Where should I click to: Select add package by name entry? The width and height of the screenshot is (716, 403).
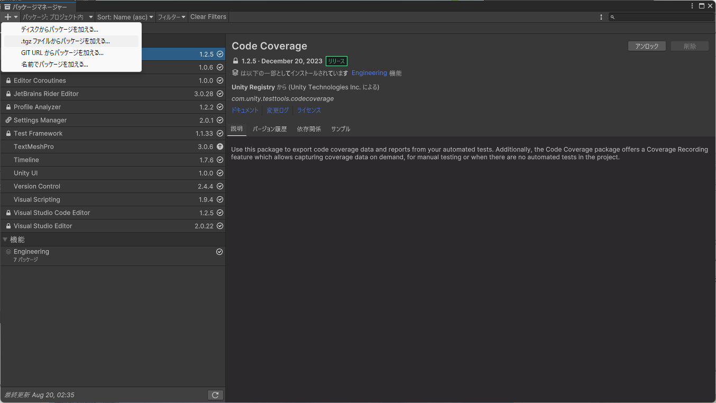[71, 65]
